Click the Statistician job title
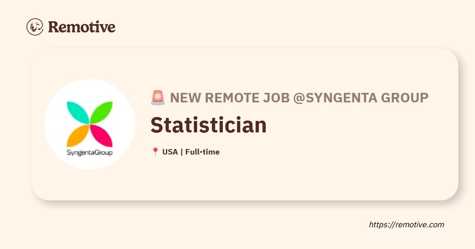This screenshot has width=475, height=249. 209,125
